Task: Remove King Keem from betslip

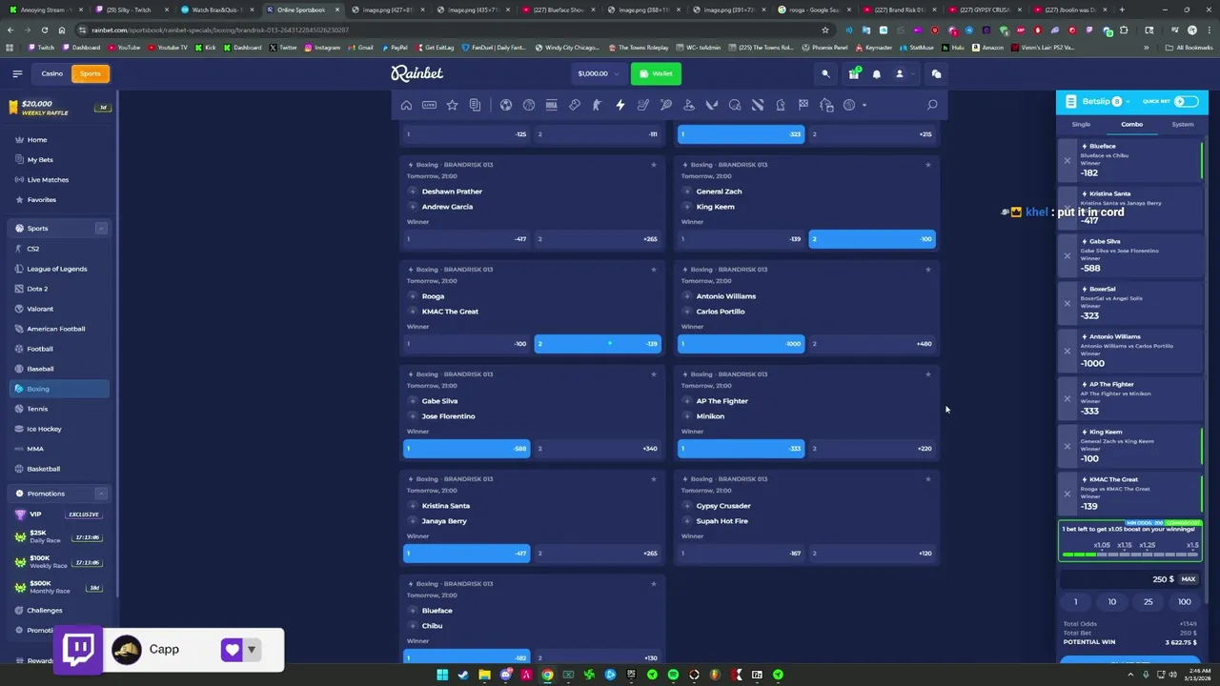Action: click(x=1067, y=446)
